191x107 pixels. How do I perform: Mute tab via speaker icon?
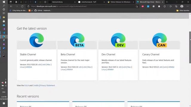(x=45, y=2)
